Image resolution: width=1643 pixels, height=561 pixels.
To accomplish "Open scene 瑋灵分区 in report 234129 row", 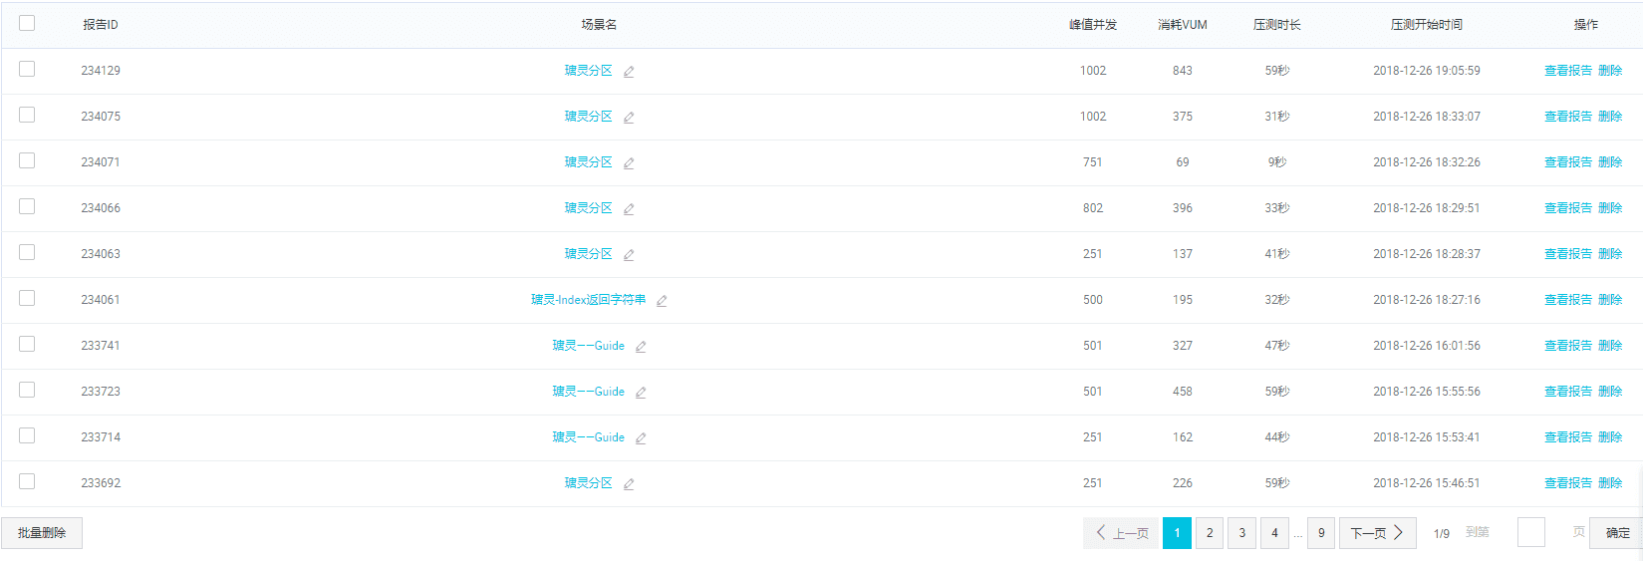I will coord(589,71).
